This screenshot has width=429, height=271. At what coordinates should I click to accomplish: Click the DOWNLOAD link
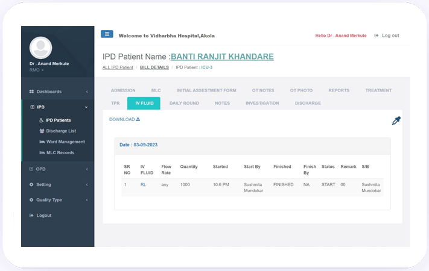click(124, 119)
